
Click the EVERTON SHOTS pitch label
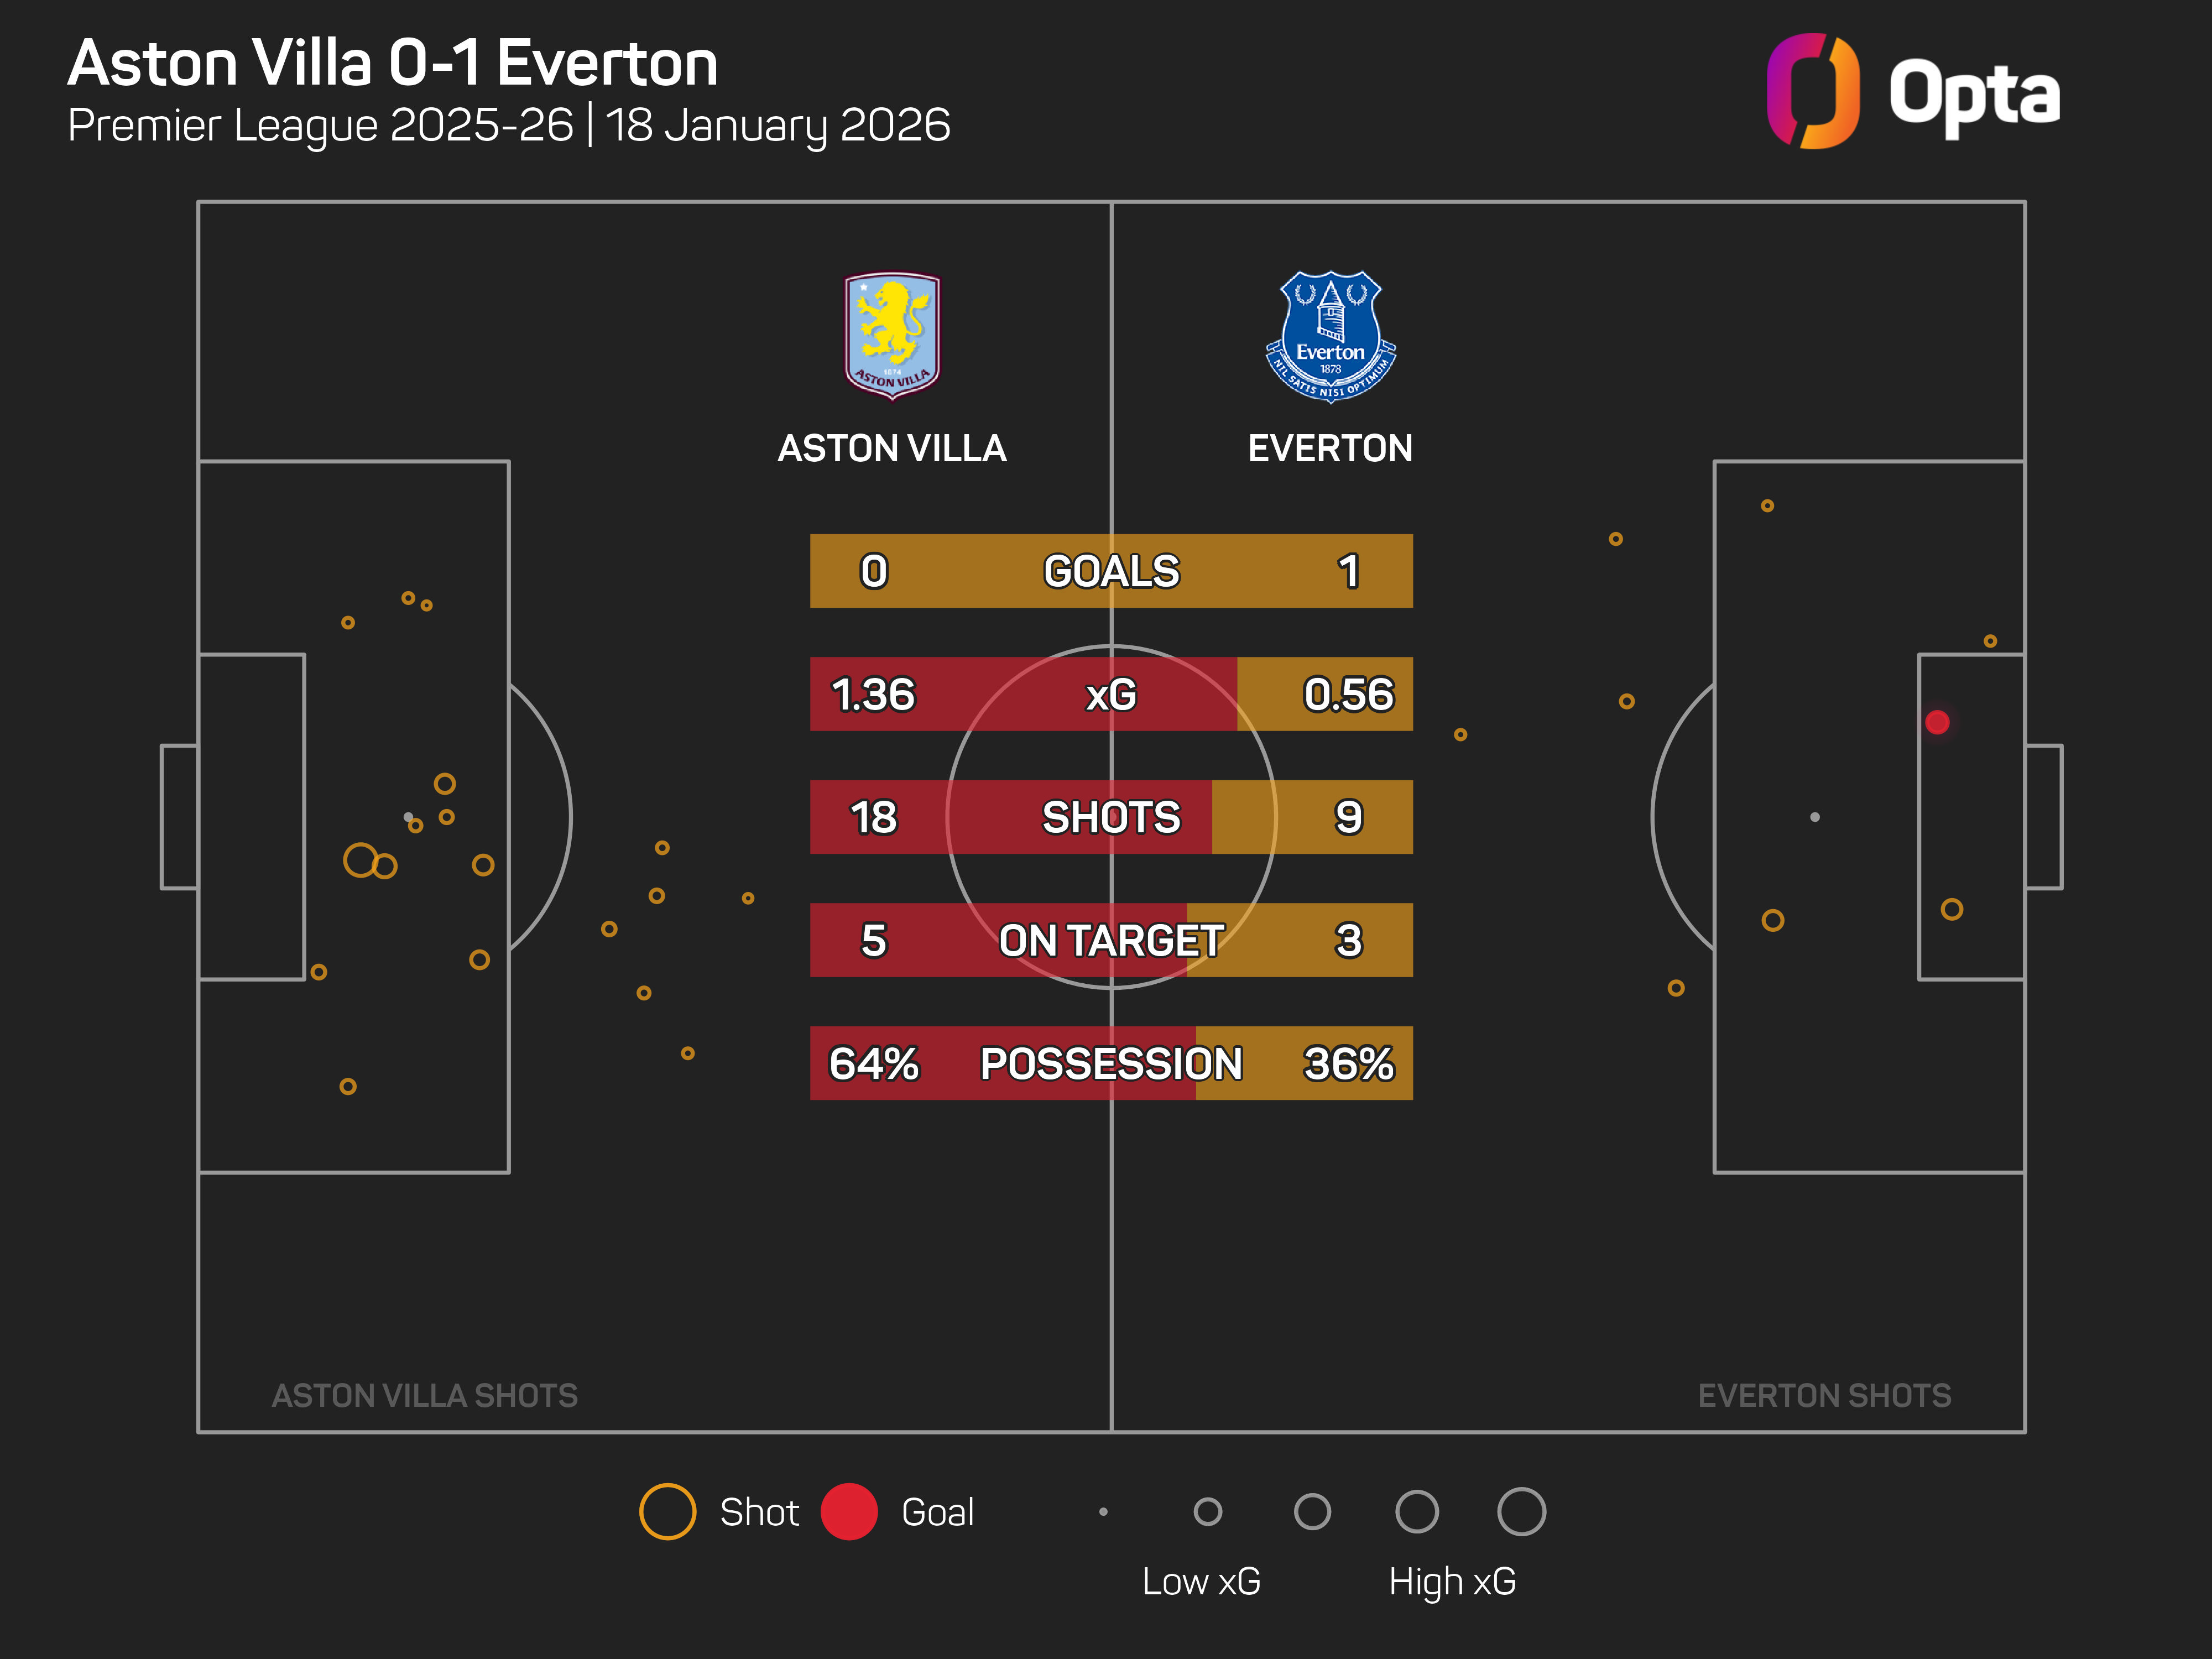pos(1824,1395)
